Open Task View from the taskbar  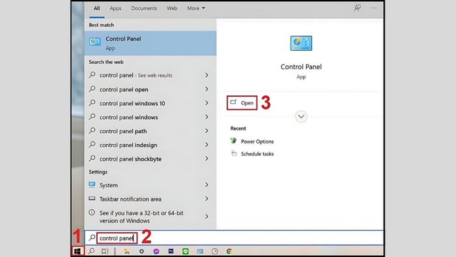pyautogui.click(x=105, y=251)
